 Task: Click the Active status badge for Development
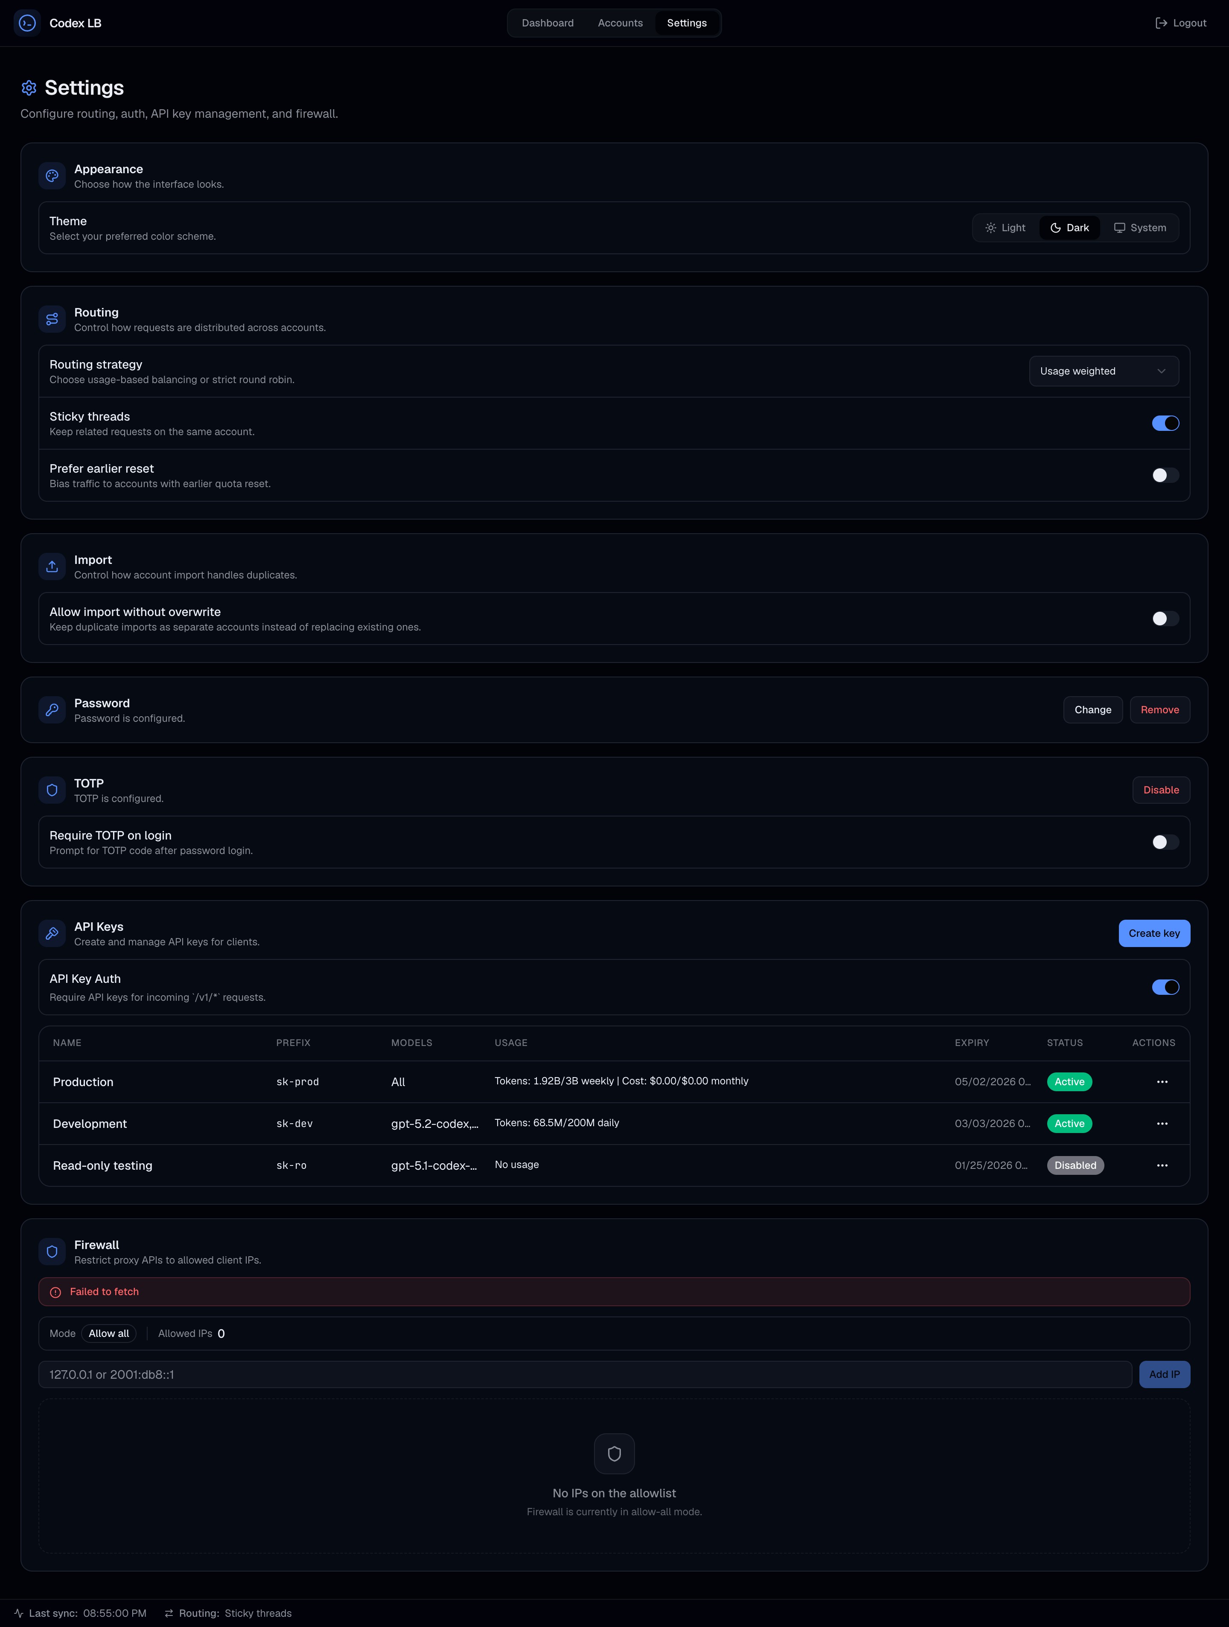click(x=1069, y=1124)
